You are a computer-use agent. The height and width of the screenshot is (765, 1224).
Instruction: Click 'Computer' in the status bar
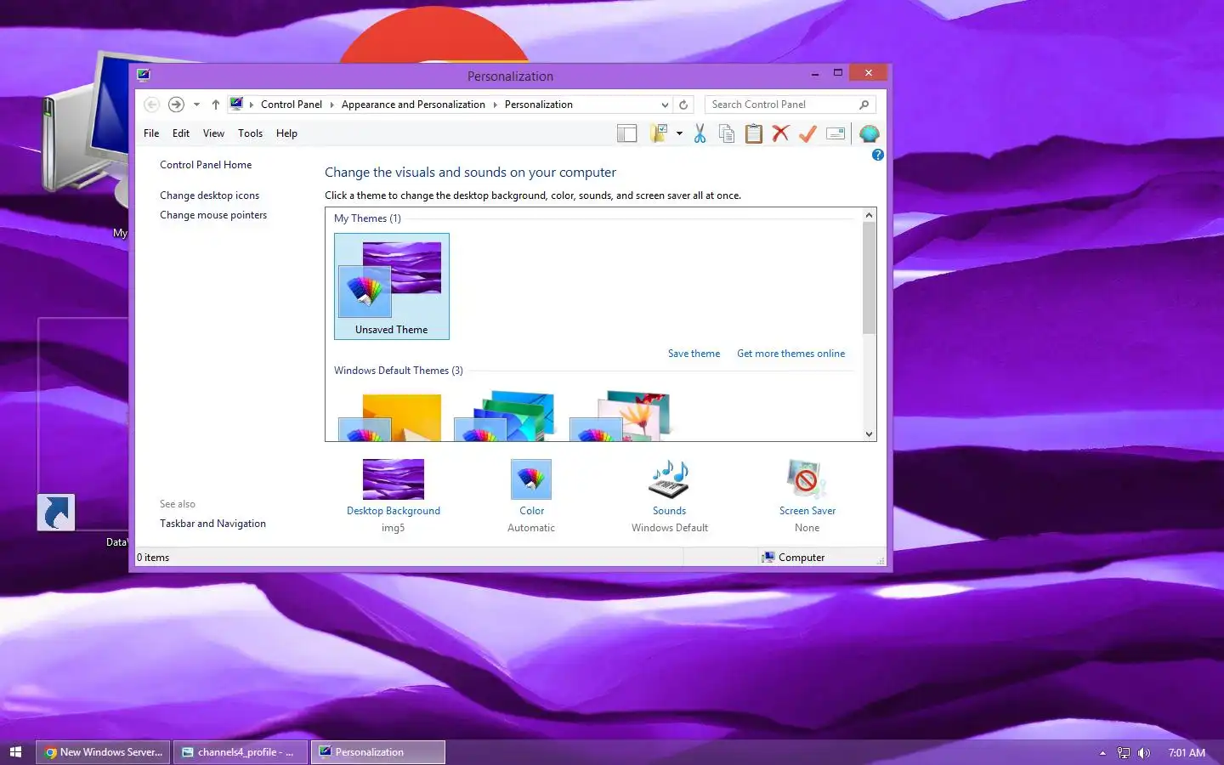coord(802,558)
